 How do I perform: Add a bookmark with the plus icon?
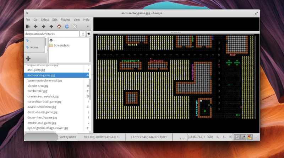click(28, 58)
